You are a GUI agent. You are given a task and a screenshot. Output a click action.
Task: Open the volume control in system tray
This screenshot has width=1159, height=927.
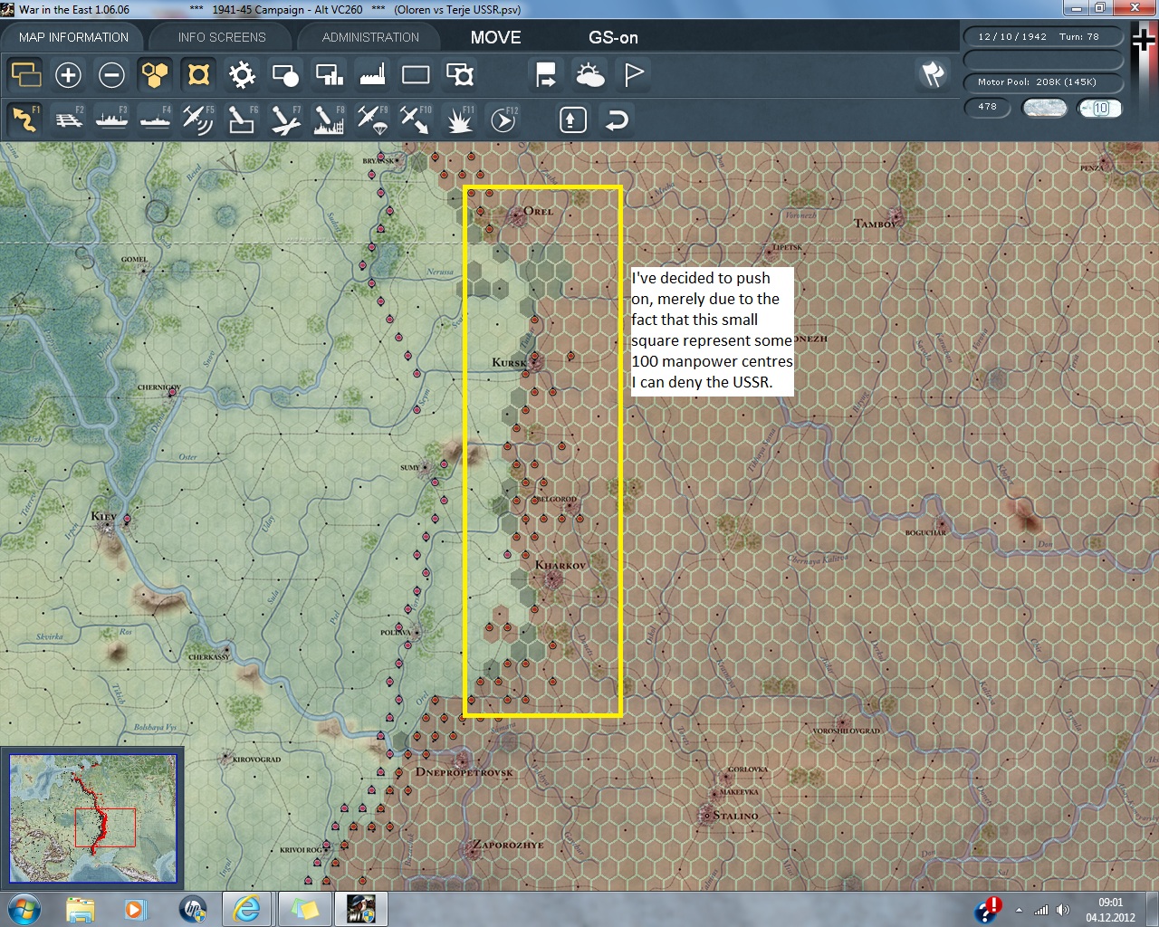[1063, 910]
